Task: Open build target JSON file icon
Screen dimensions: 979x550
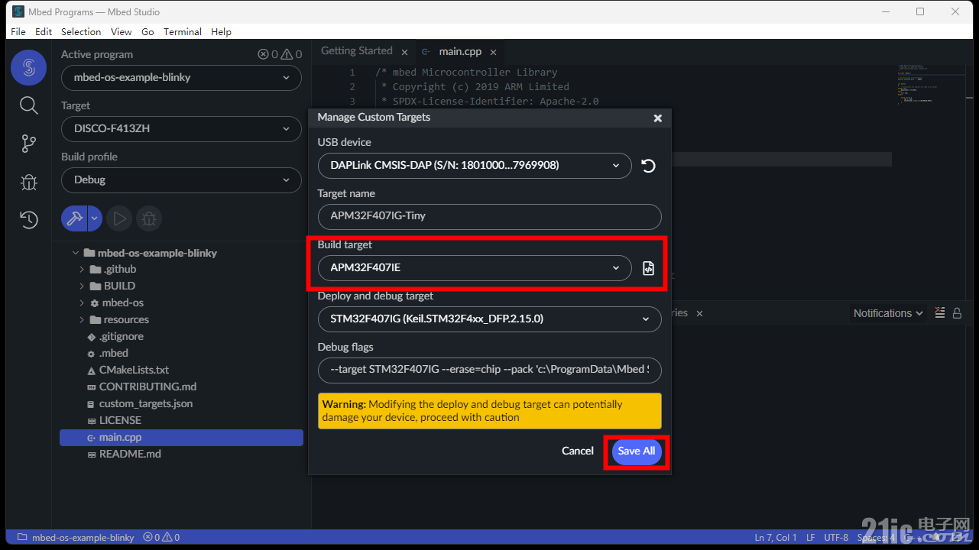Action: point(648,268)
